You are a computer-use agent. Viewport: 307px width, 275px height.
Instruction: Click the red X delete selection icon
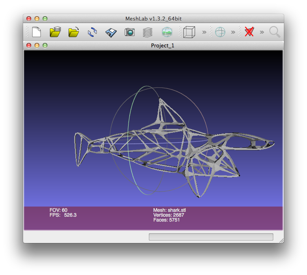pyautogui.click(x=249, y=32)
